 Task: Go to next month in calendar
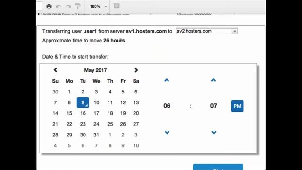click(x=136, y=70)
